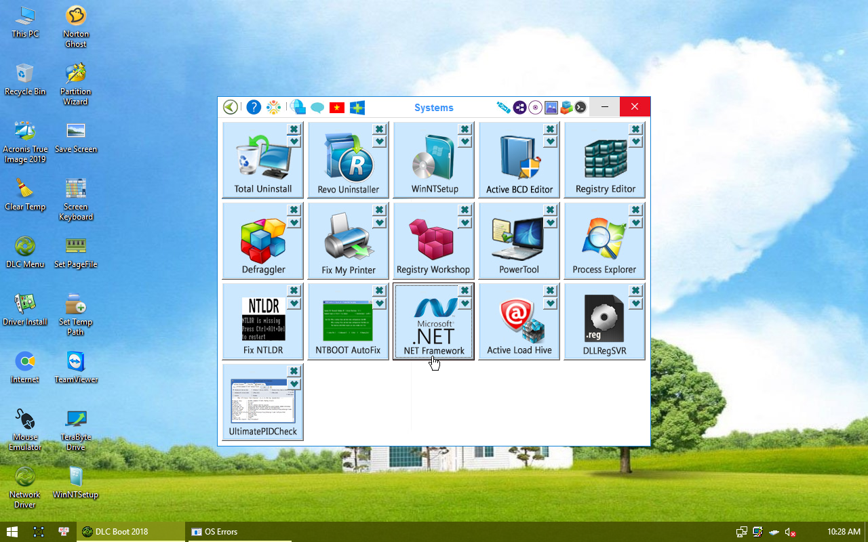
Task: Click the green back arrow in Systems toolbar
Action: point(231,107)
